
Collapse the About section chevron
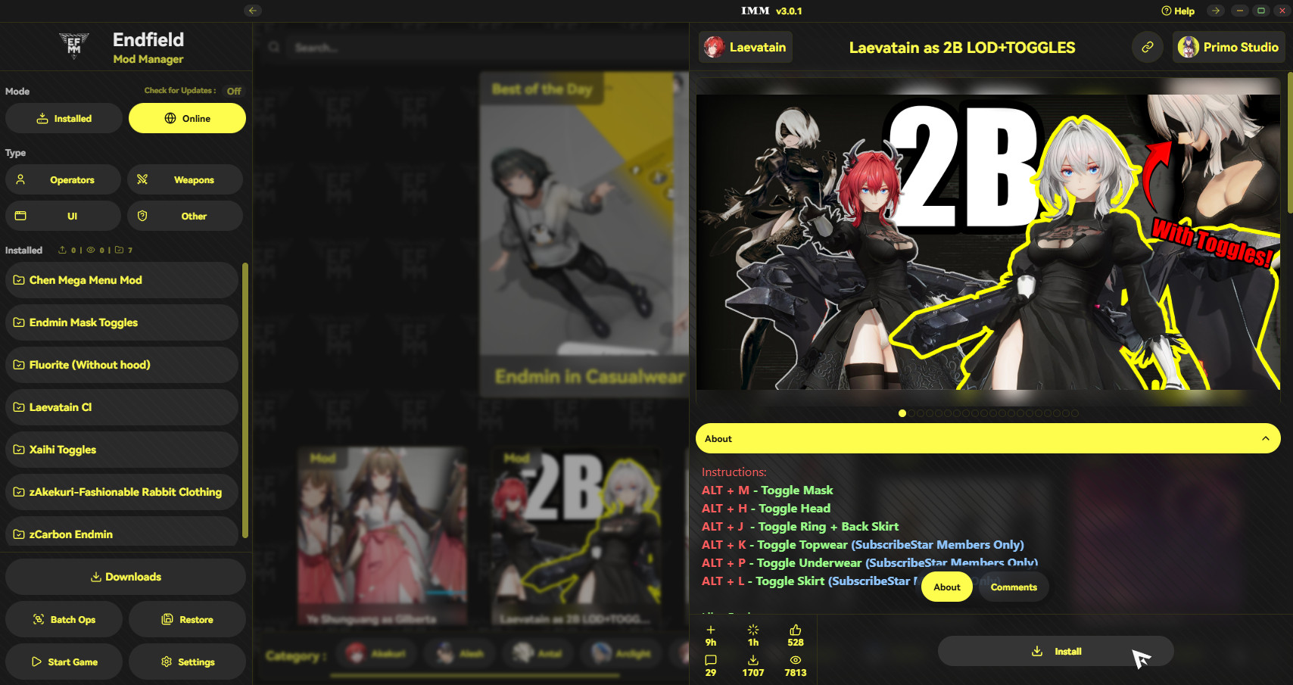click(x=1266, y=438)
